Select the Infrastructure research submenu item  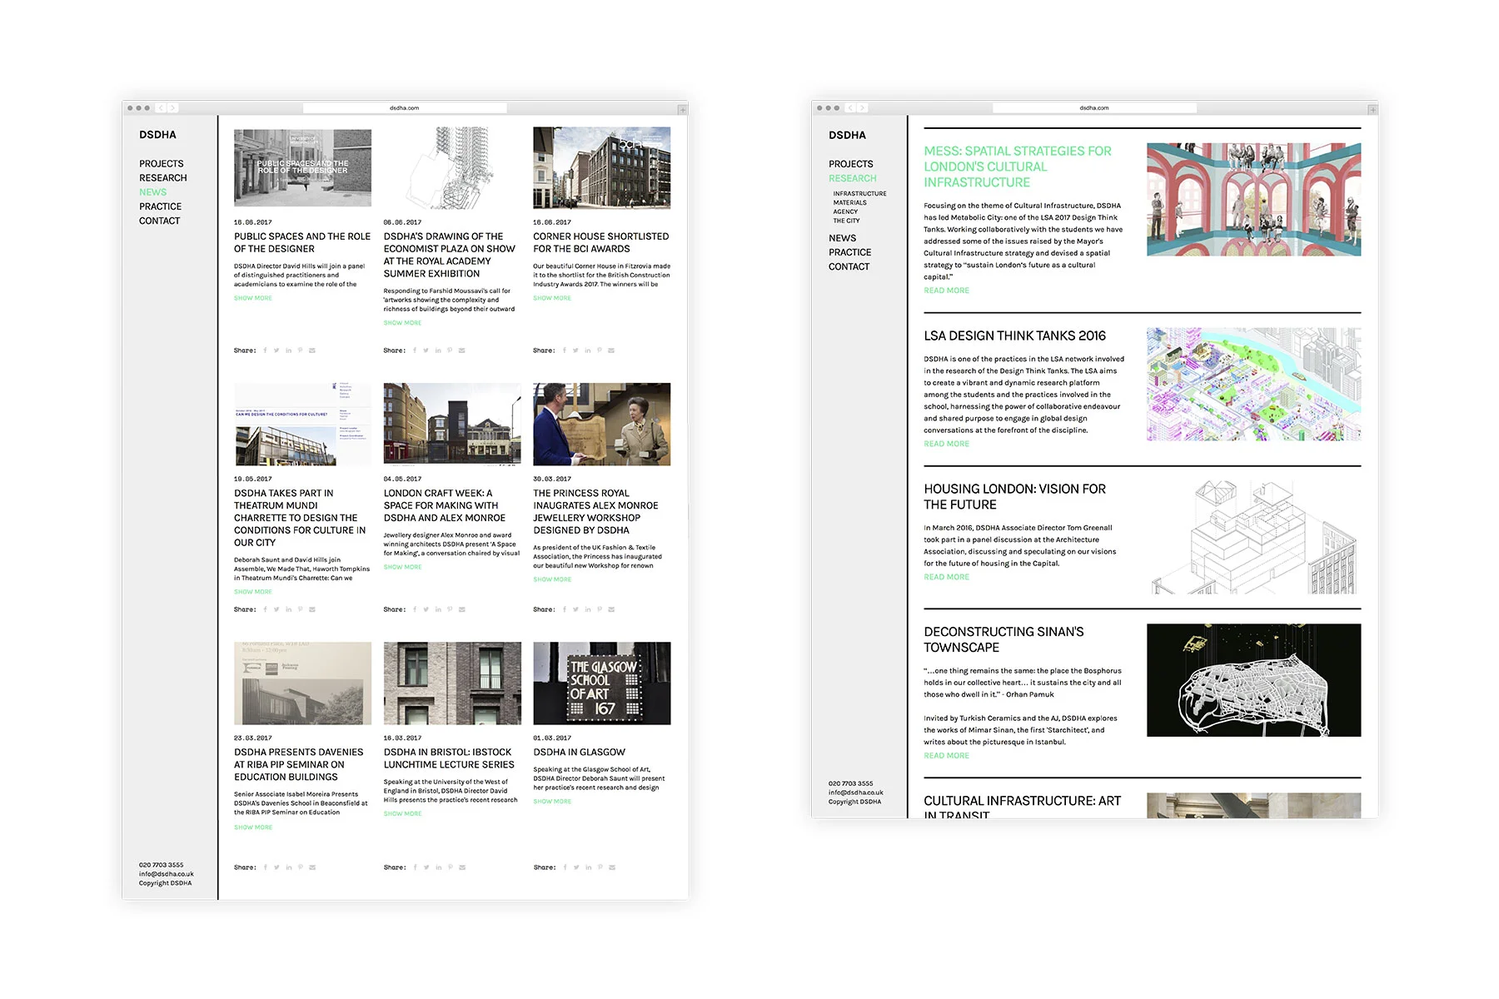pyautogui.click(x=860, y=194)
